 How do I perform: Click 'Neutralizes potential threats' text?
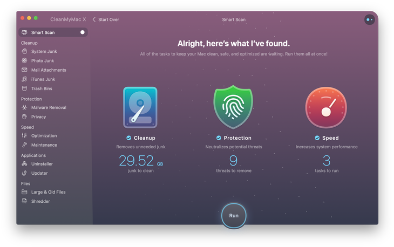point(234,147)
